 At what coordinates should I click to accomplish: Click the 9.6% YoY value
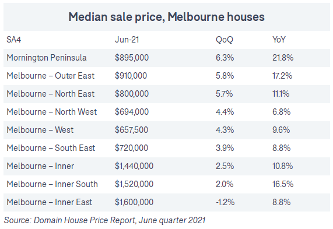click(281, 130)
